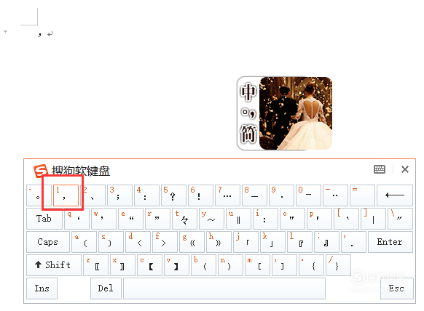Viewport: 424px width, 311px height.
Task: Click the Tab key
Action: 44,219
